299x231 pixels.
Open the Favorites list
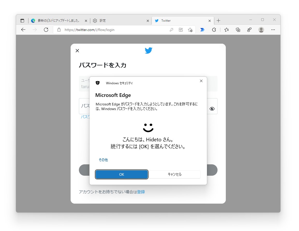[x=226, y=30]
